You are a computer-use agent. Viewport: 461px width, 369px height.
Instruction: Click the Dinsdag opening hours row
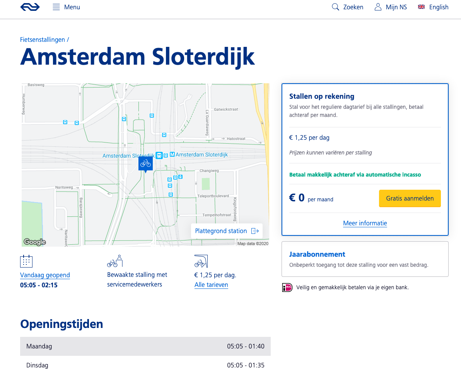[x=145, y=365]
